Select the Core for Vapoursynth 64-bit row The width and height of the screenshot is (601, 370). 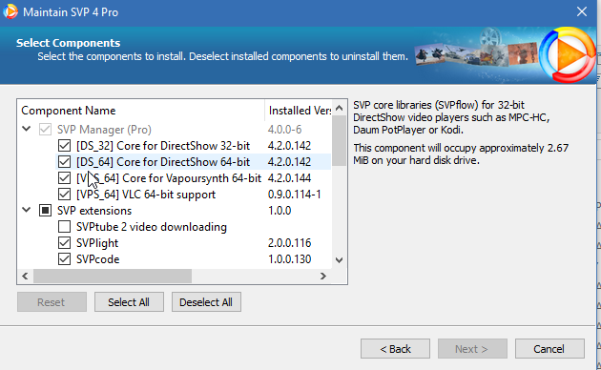169,178
